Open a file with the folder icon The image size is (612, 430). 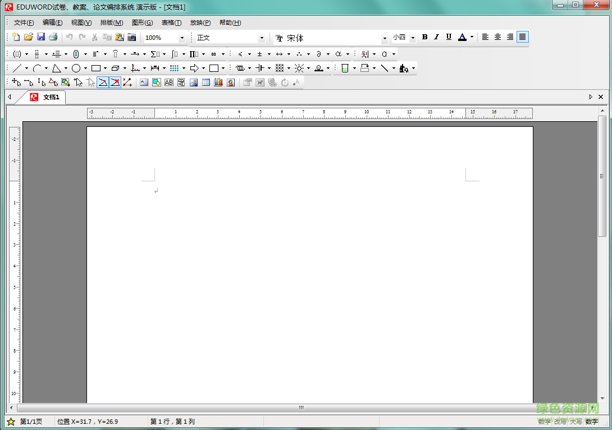tap(29, 37)
